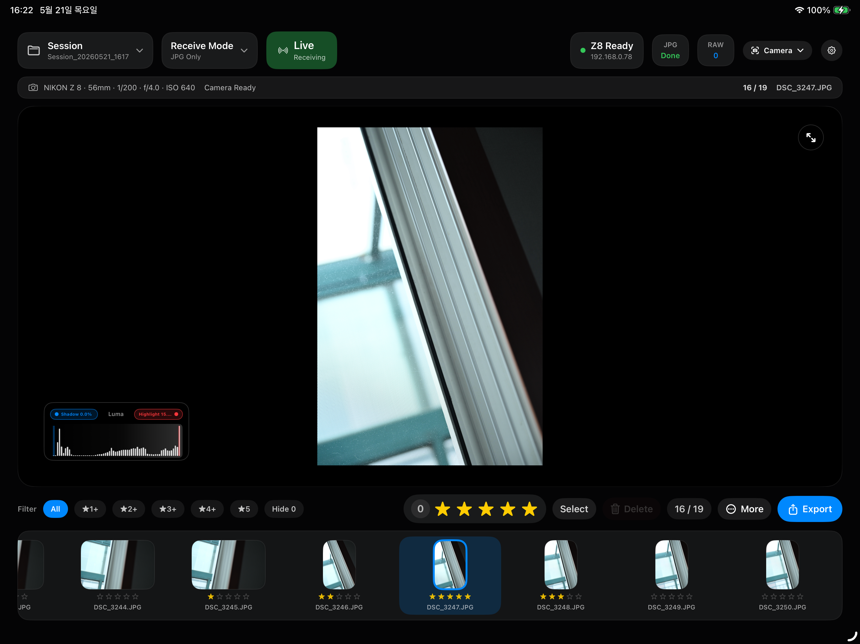Image resolution: width=860 pixels, height=644 pixels.
Task: Set the rating to one star
Action: [443, 509]
